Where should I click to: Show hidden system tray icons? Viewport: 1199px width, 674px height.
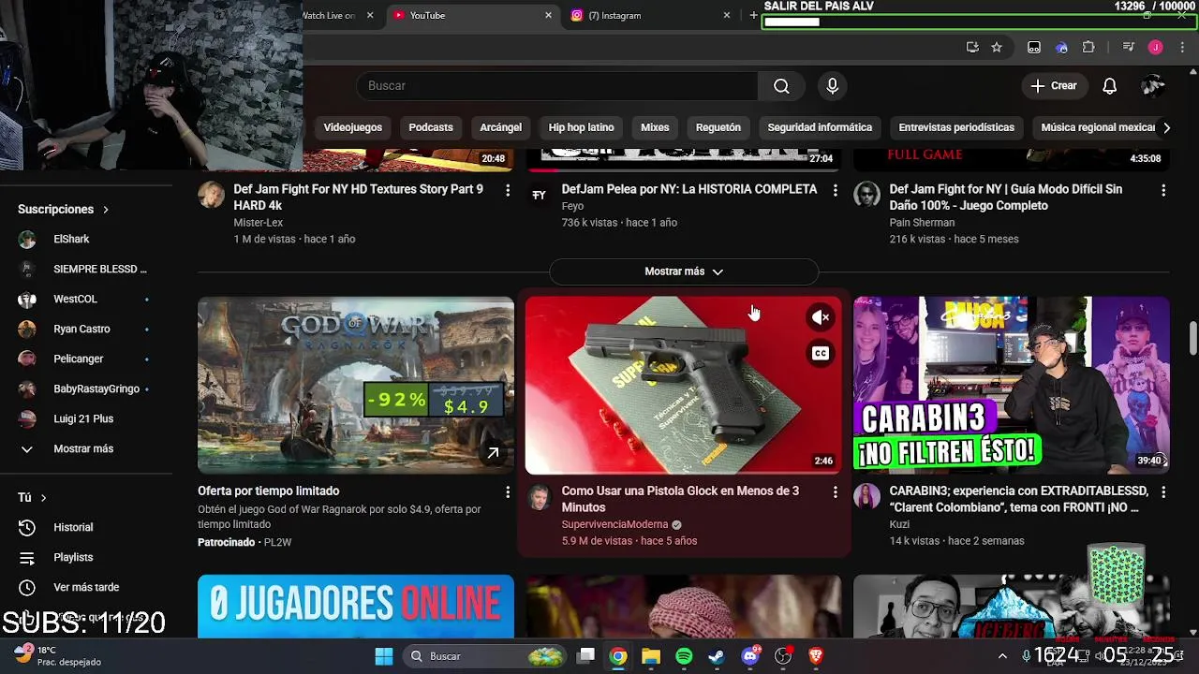1002,656
